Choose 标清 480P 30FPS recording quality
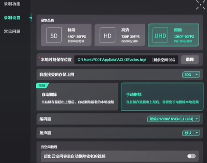 [x=66, y=35]
